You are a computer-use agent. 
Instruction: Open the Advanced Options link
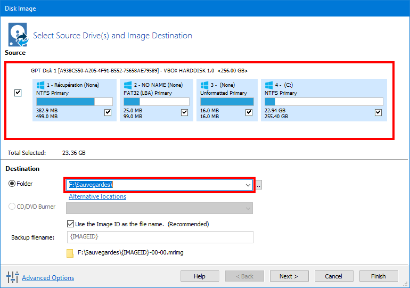(48, 277)
